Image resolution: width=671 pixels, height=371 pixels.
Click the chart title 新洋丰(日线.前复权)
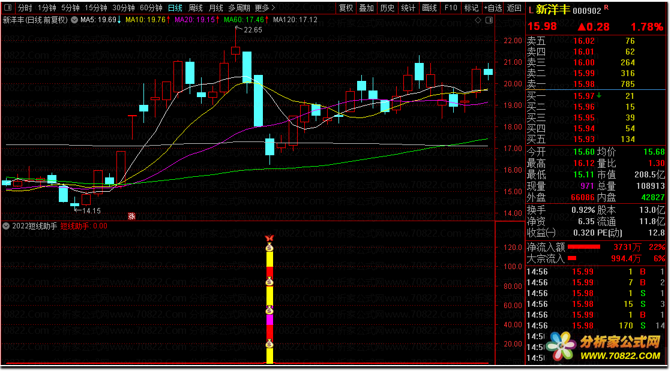(x=35, y=20)
